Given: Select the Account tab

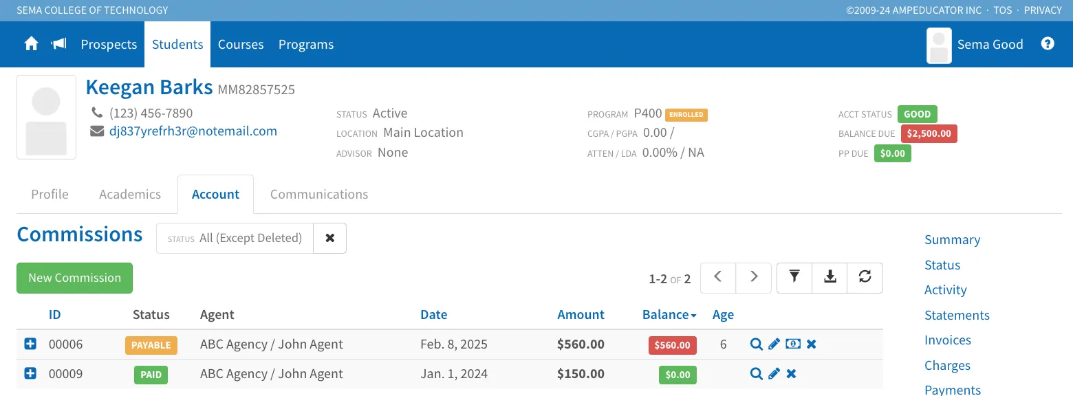Looking at the screenshot, I should pyautogui.click(x=216, y=194).
